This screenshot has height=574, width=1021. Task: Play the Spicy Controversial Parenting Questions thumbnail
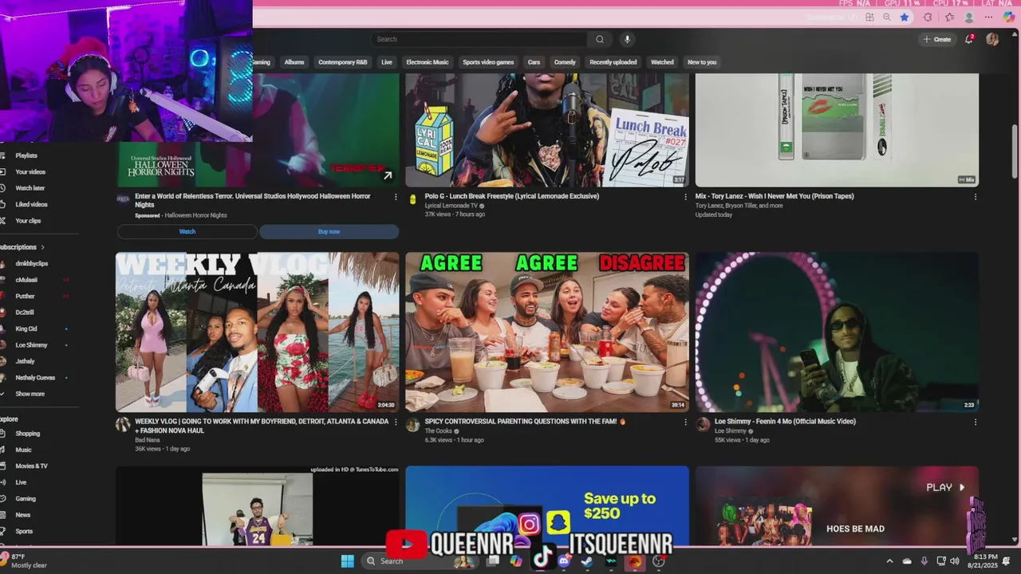(547, 332)
